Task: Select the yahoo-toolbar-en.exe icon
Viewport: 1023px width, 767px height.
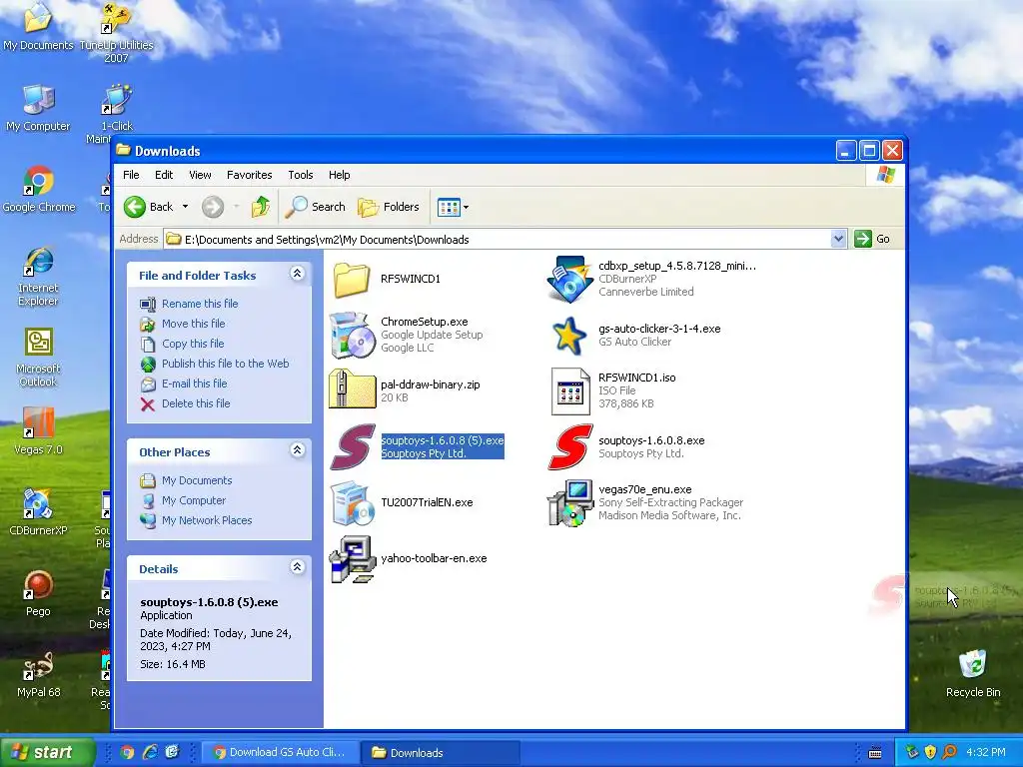Action: coord(352,559)
